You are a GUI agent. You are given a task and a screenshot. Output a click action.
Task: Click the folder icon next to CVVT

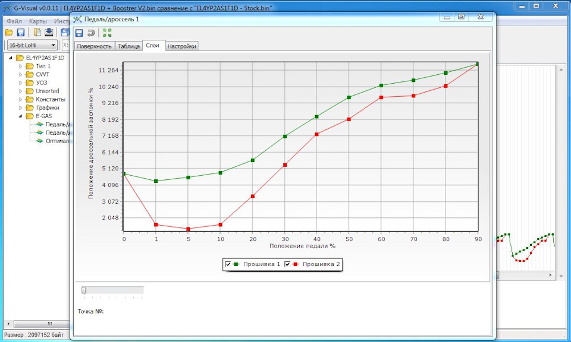click(x=30, y=74)
